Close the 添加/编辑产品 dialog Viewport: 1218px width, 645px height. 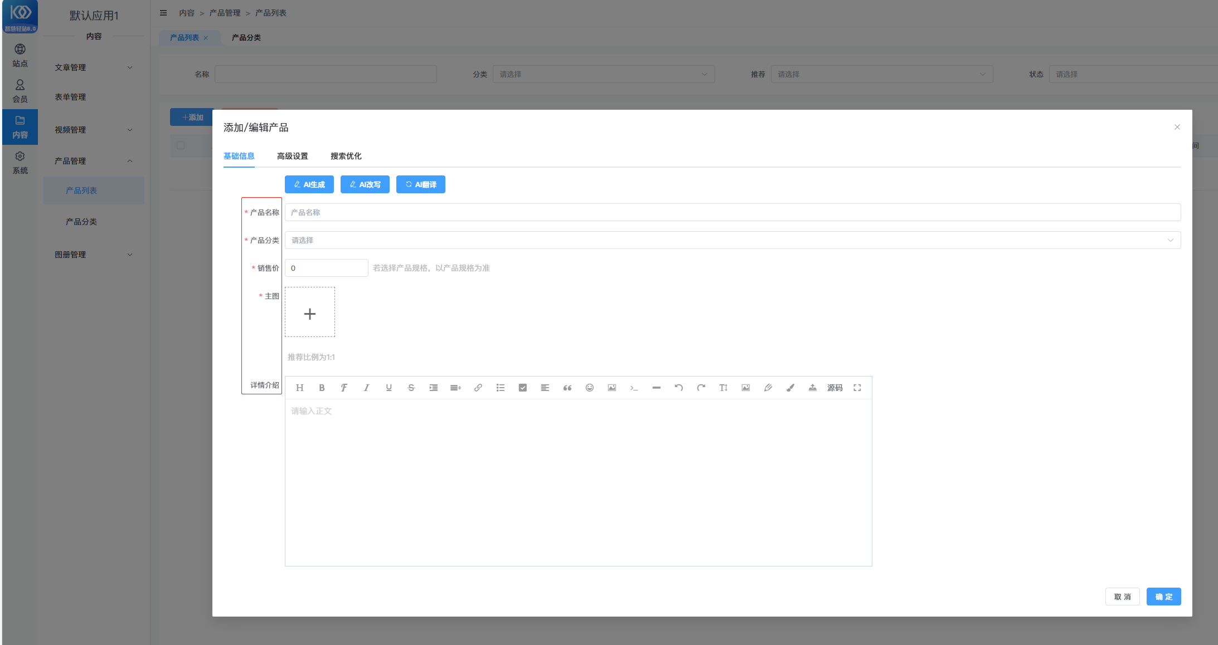point(1177,127)
